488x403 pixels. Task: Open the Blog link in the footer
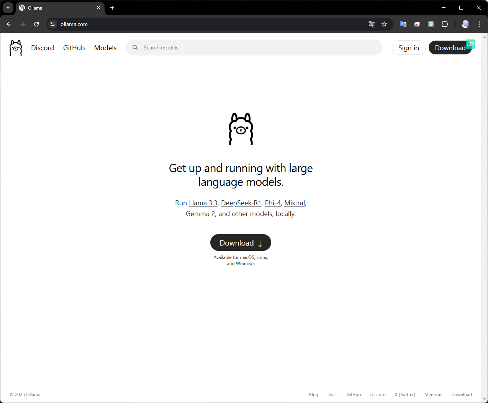(x=314, y=395)
